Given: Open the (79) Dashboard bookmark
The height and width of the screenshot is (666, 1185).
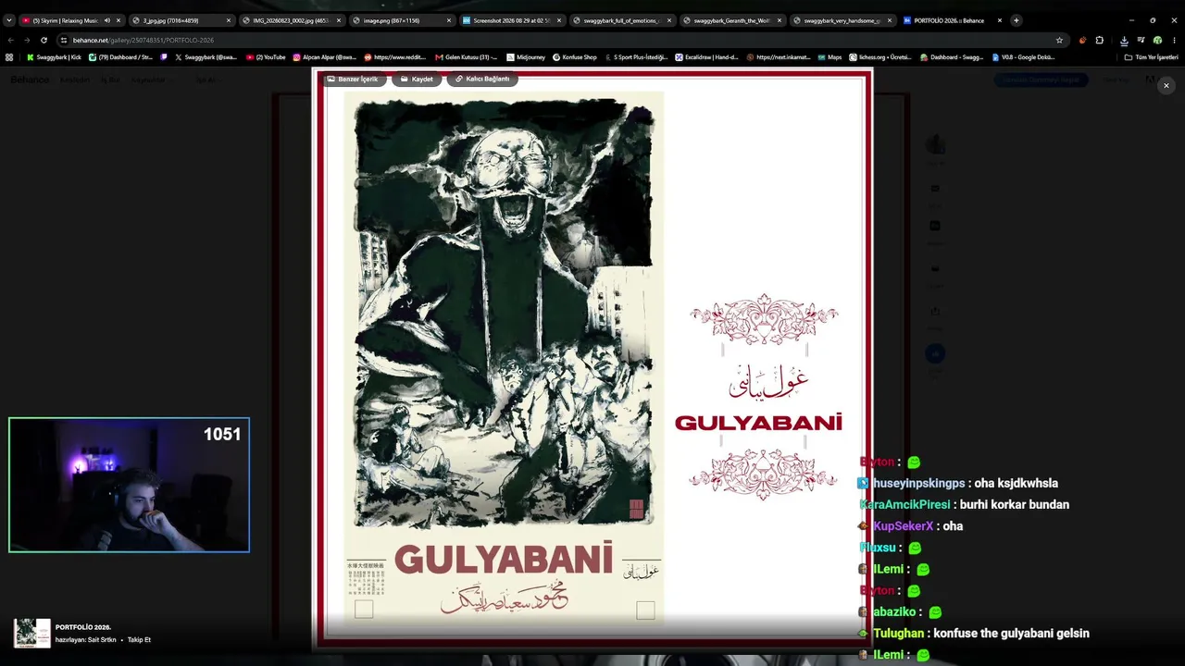Looking at the screenshot, I should (121, 57).
